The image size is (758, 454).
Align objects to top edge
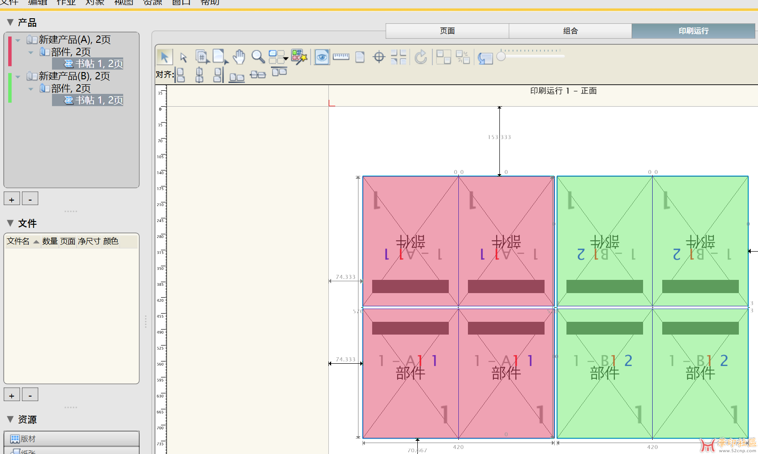click(279, 71)
